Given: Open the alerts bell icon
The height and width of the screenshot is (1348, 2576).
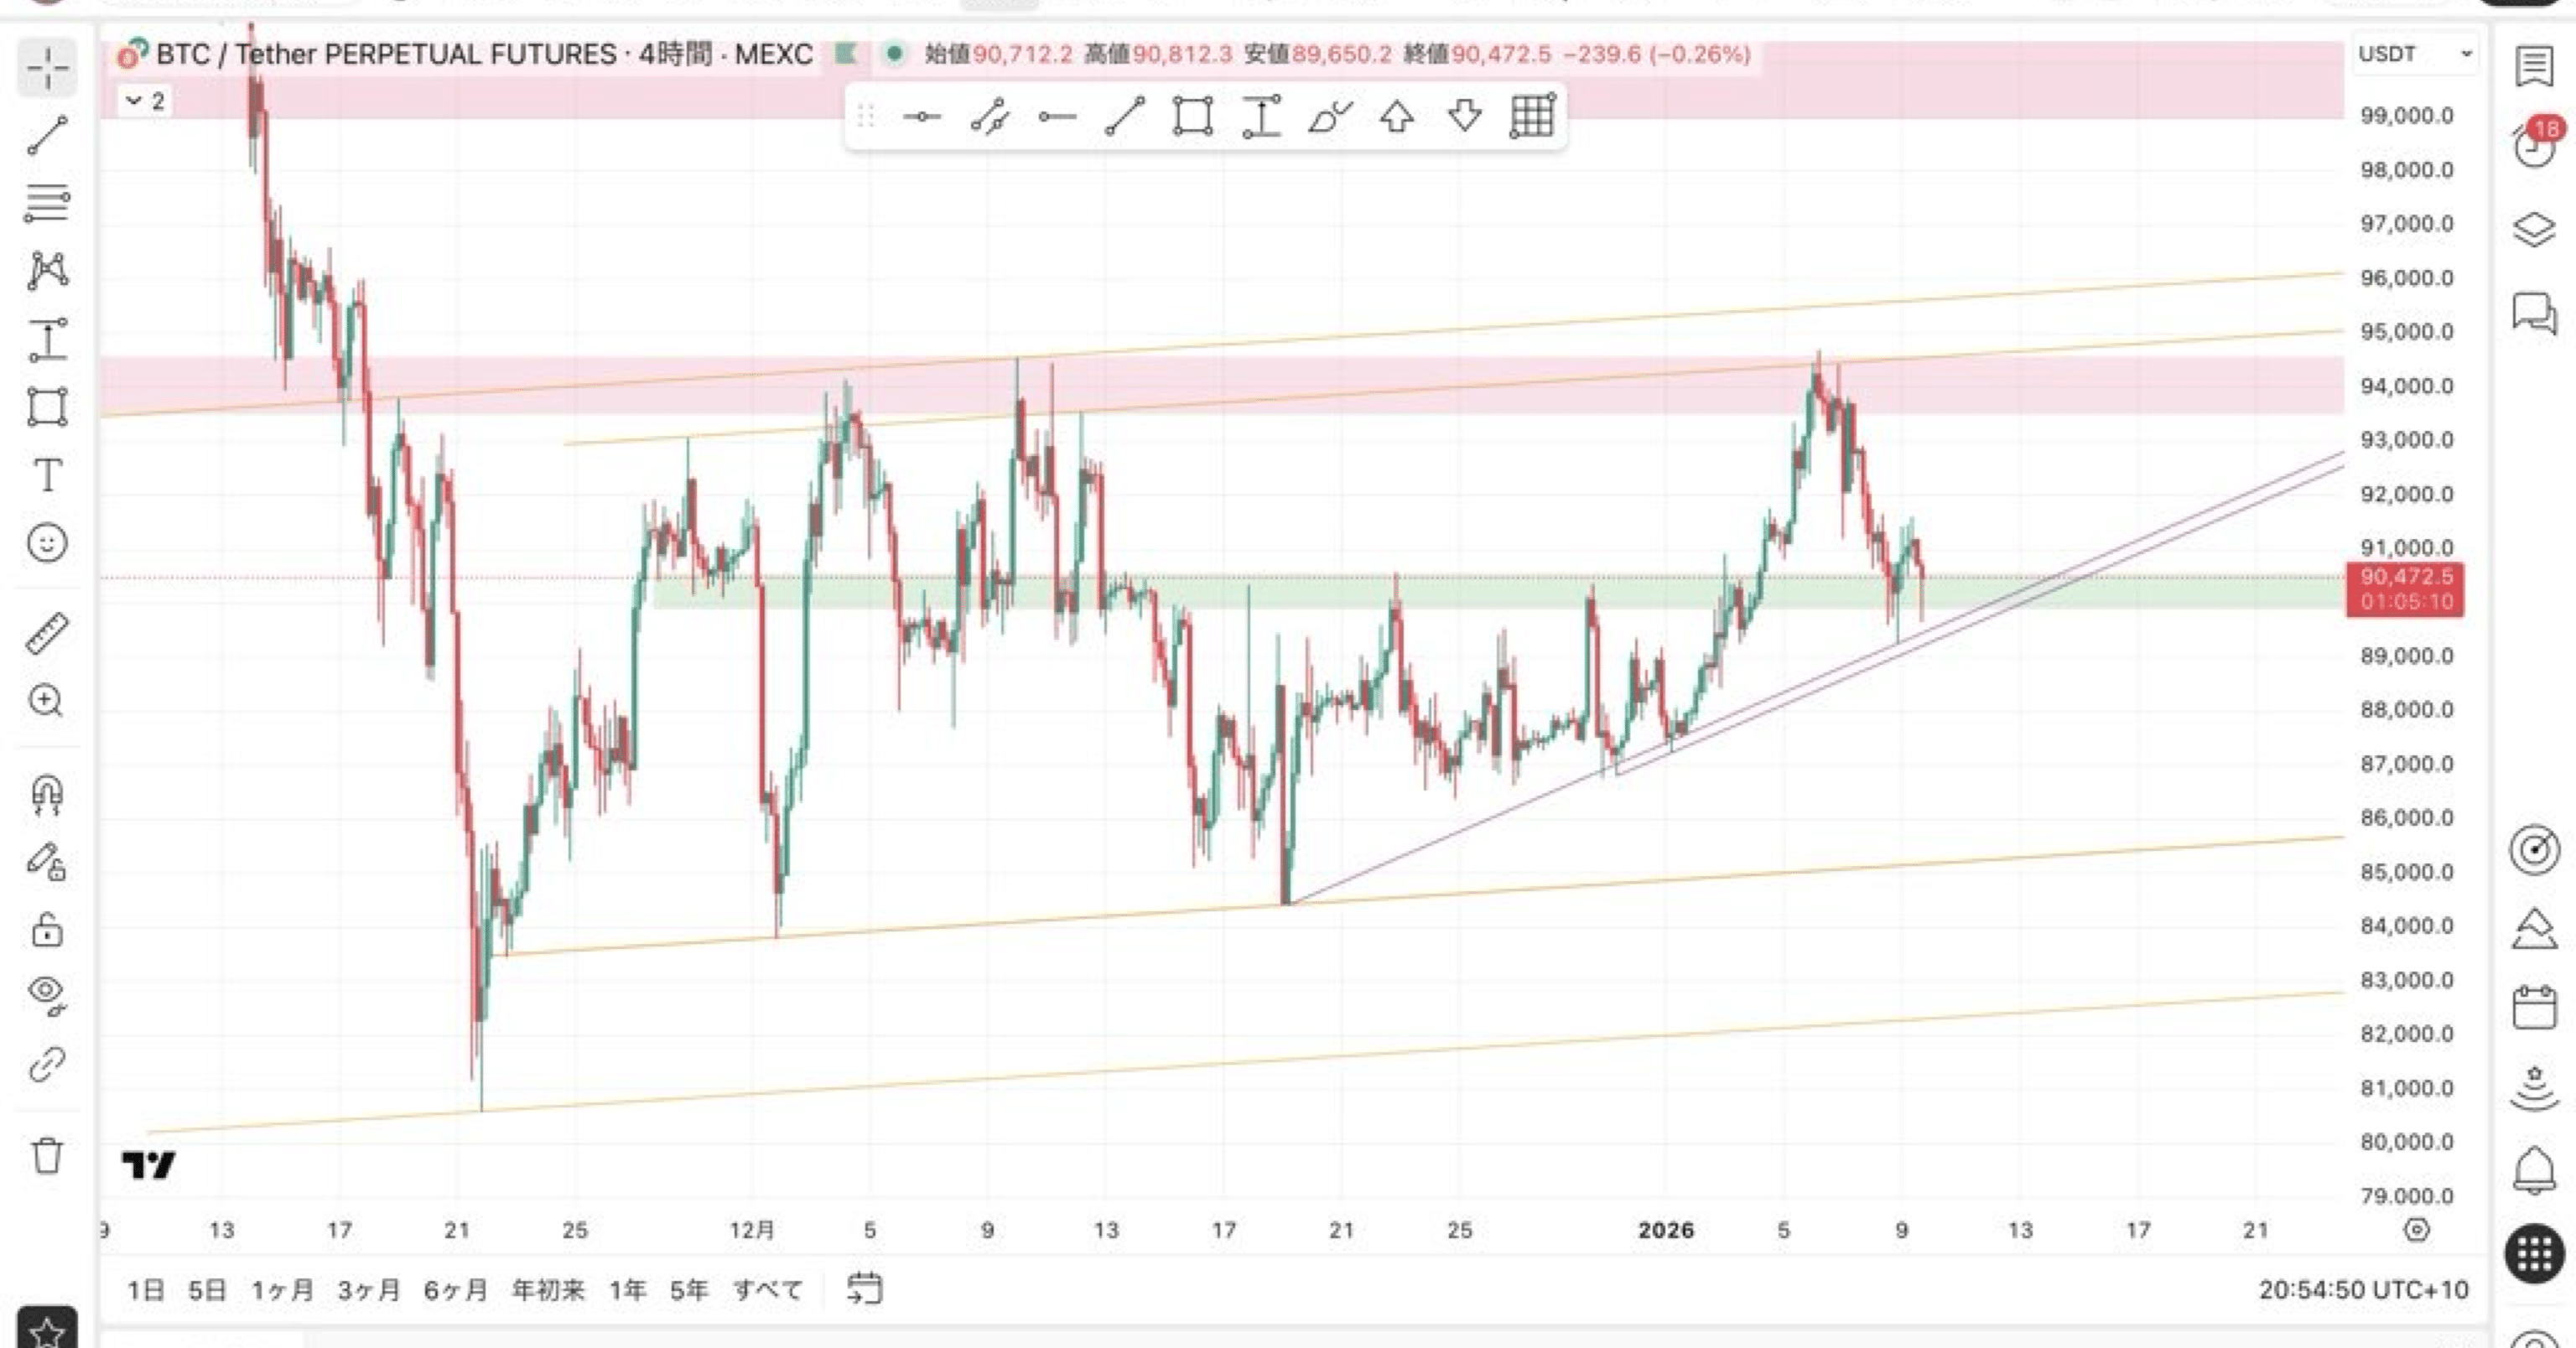Looking at the screenshot, I should point(2533,1169).
